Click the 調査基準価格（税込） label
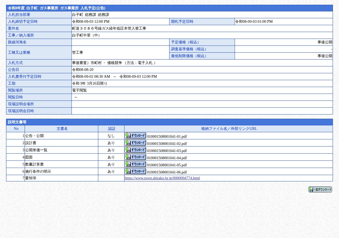The image size is (339, 238). 202,49
